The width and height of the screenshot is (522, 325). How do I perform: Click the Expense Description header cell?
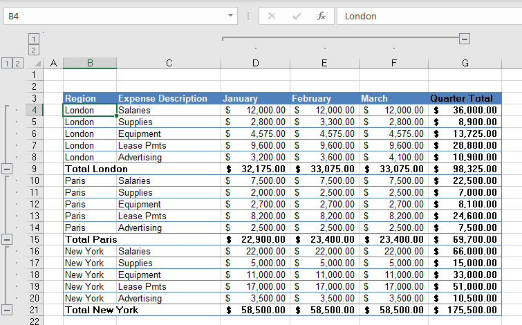pyautogui.click(x=168, y=98)
